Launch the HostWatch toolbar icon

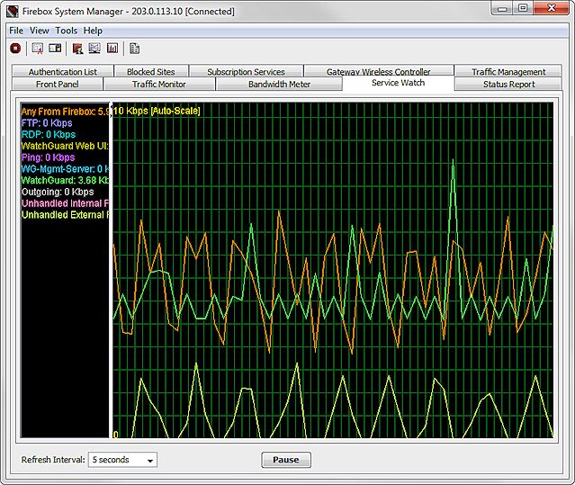[55, 49]
